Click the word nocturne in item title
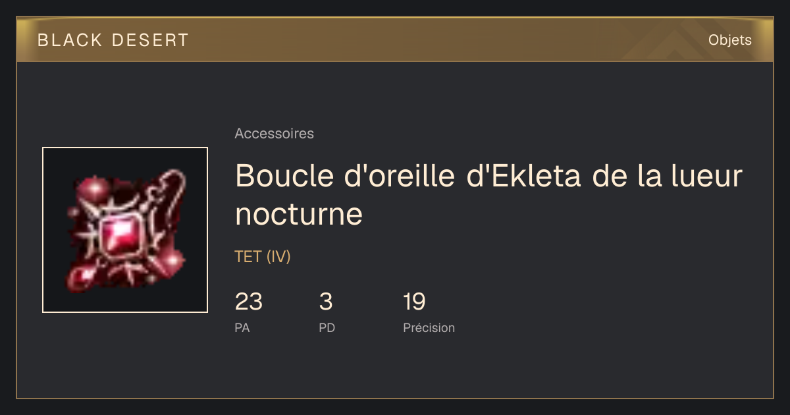 299,214
